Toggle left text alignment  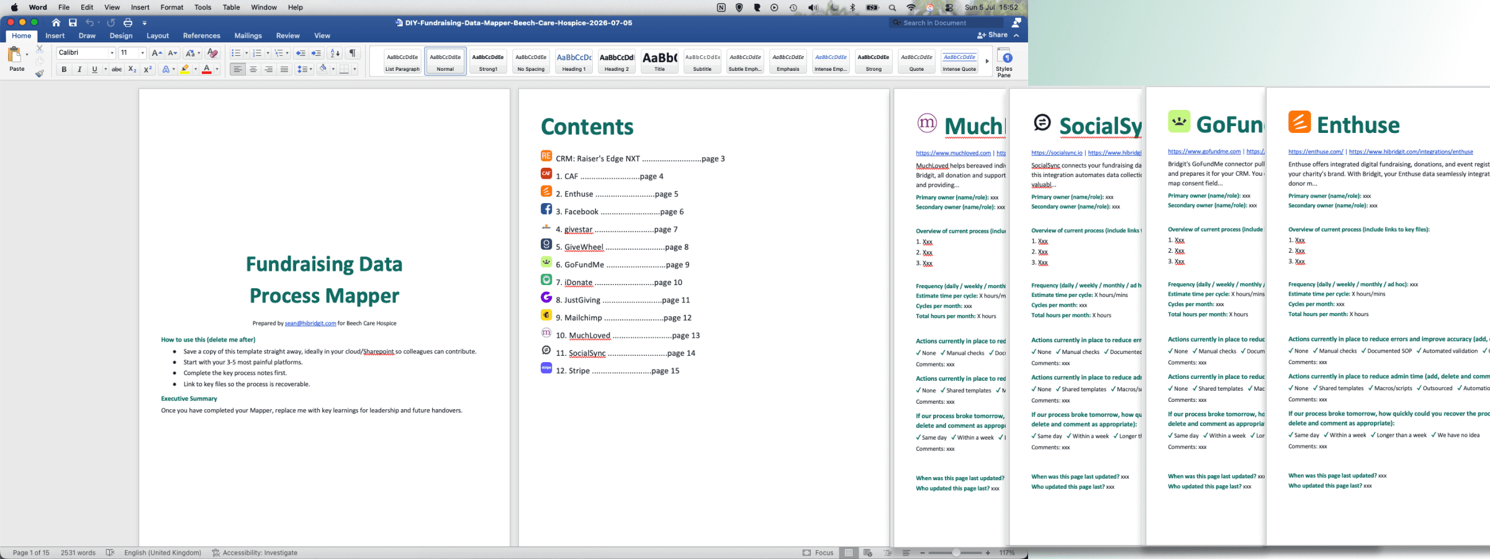pos(238,70)
